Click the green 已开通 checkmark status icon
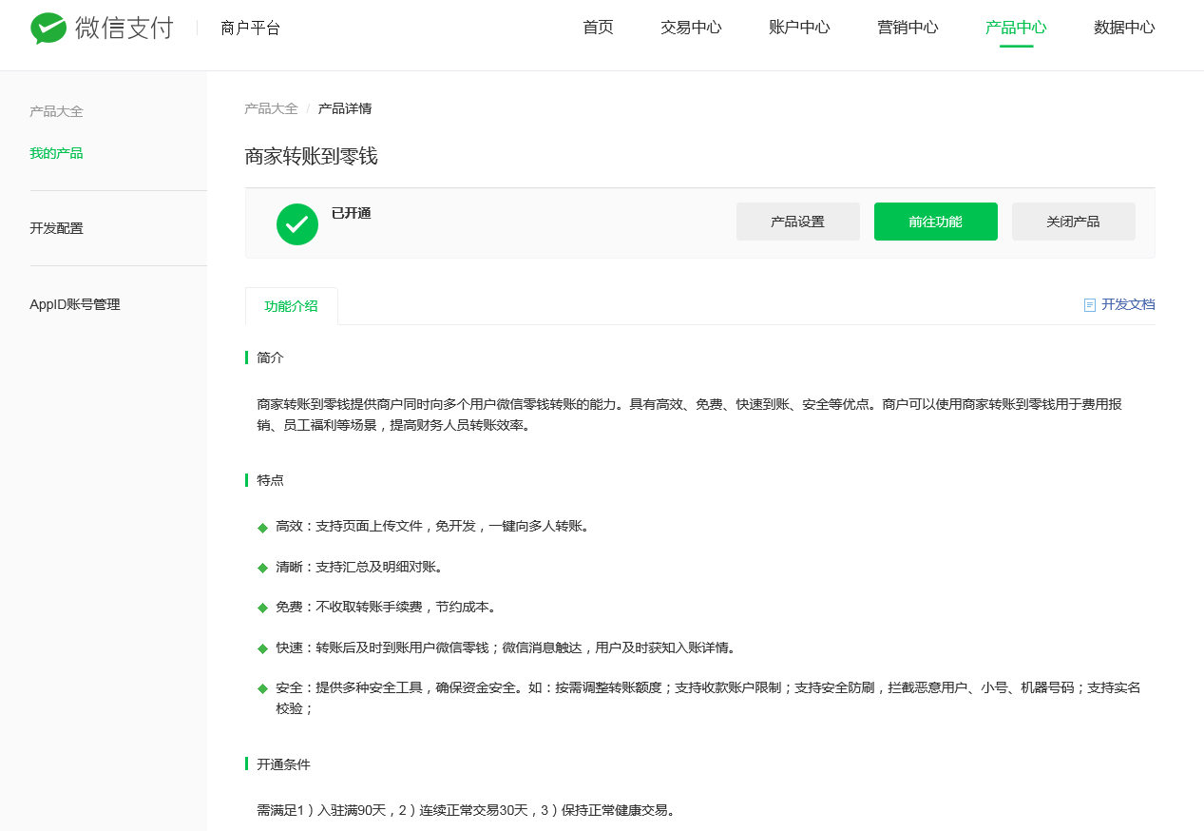Viewport: 1204px width, 831px height. 297,224
